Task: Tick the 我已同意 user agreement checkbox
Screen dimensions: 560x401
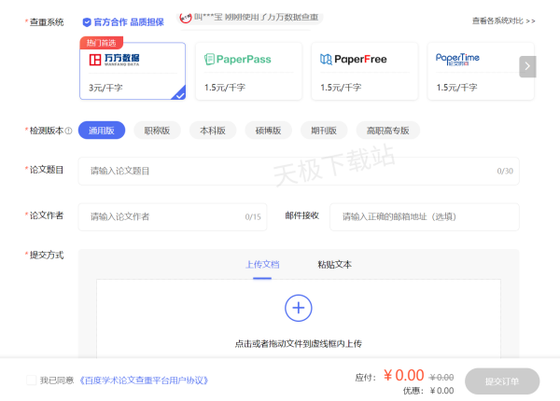Action: (32, 380)
